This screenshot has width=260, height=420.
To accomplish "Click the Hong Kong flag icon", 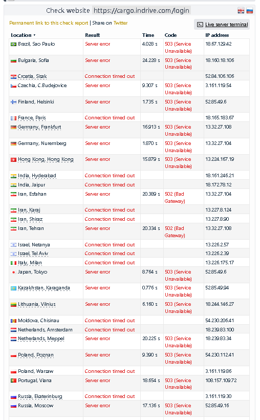I will pyautogui.click(x=13, y=160).
